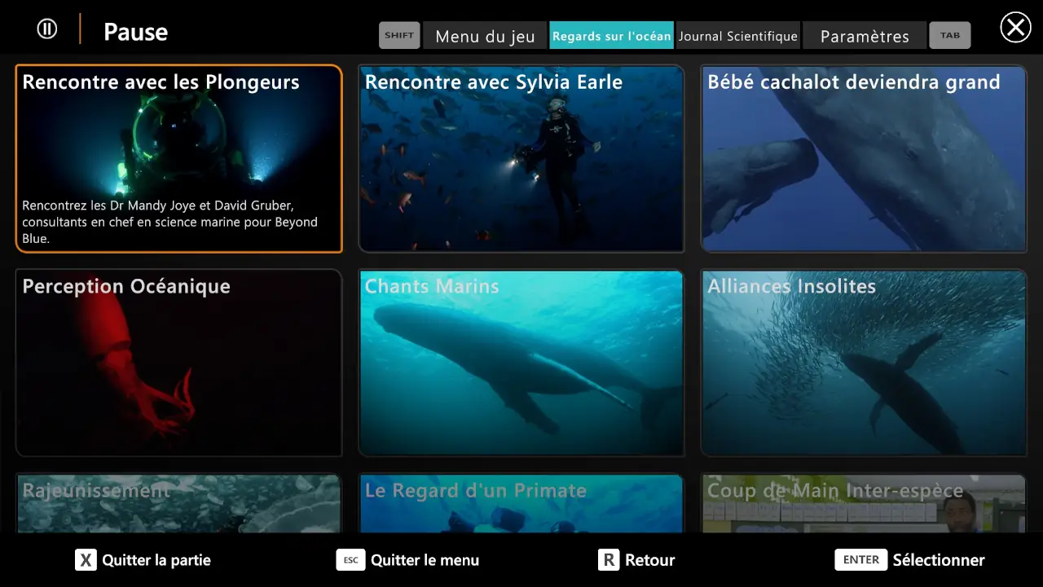Select the Regards sur l'océan tab
Screen dimensions: 1043x587
(612, 36)
